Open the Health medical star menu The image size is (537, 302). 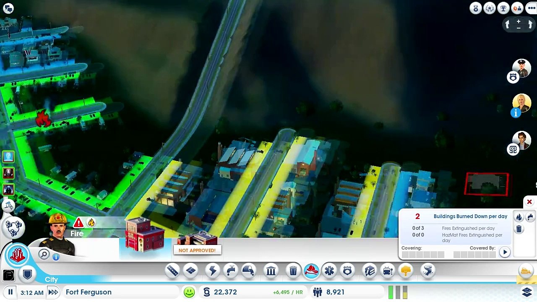pos(329,271)
